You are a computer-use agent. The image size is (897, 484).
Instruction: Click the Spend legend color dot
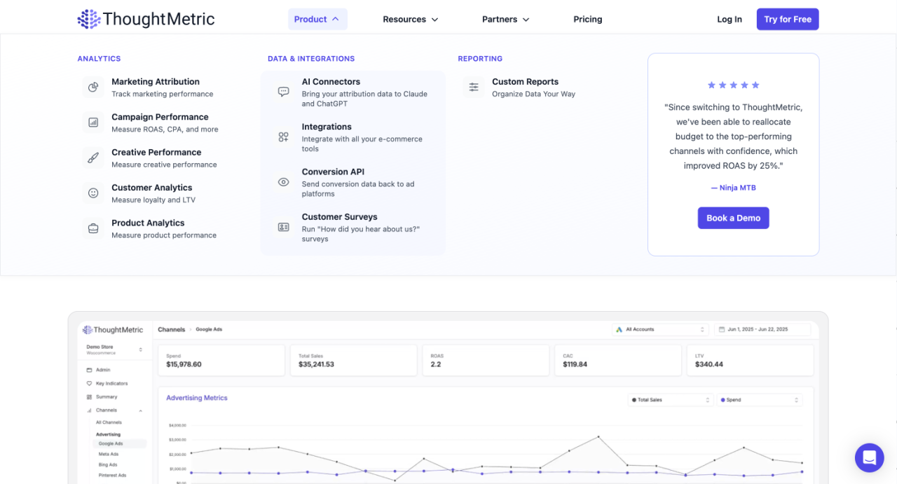(x=723, y=399)
